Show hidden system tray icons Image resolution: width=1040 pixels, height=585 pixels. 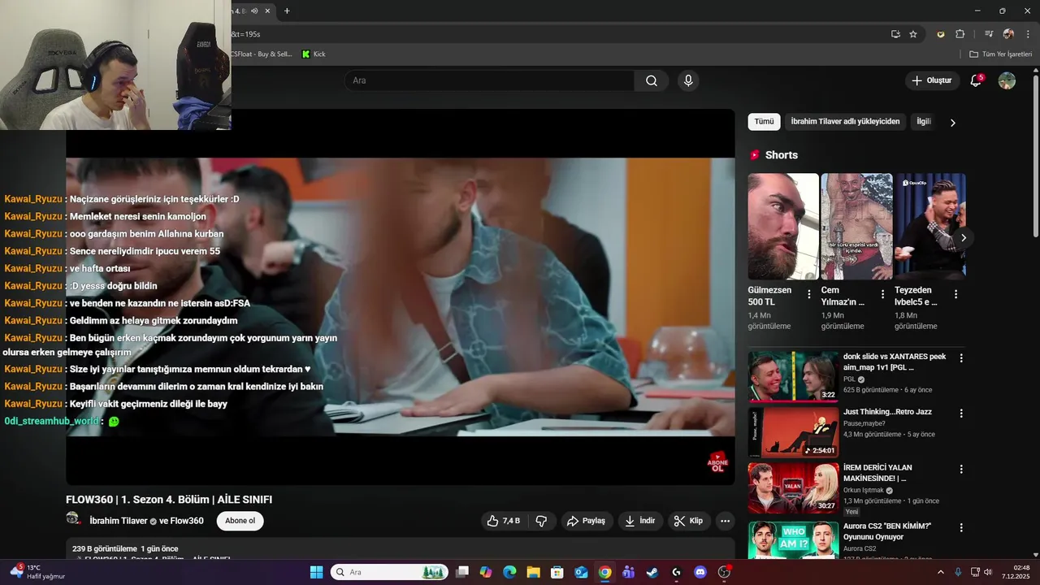(x=941, y=572)
